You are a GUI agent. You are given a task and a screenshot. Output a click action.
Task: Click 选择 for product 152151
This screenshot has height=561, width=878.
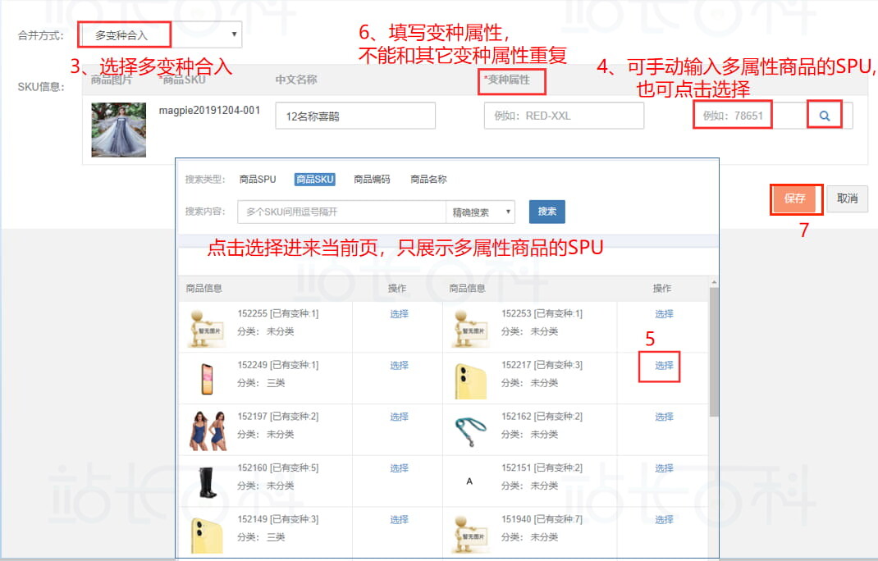coord(664,468)
